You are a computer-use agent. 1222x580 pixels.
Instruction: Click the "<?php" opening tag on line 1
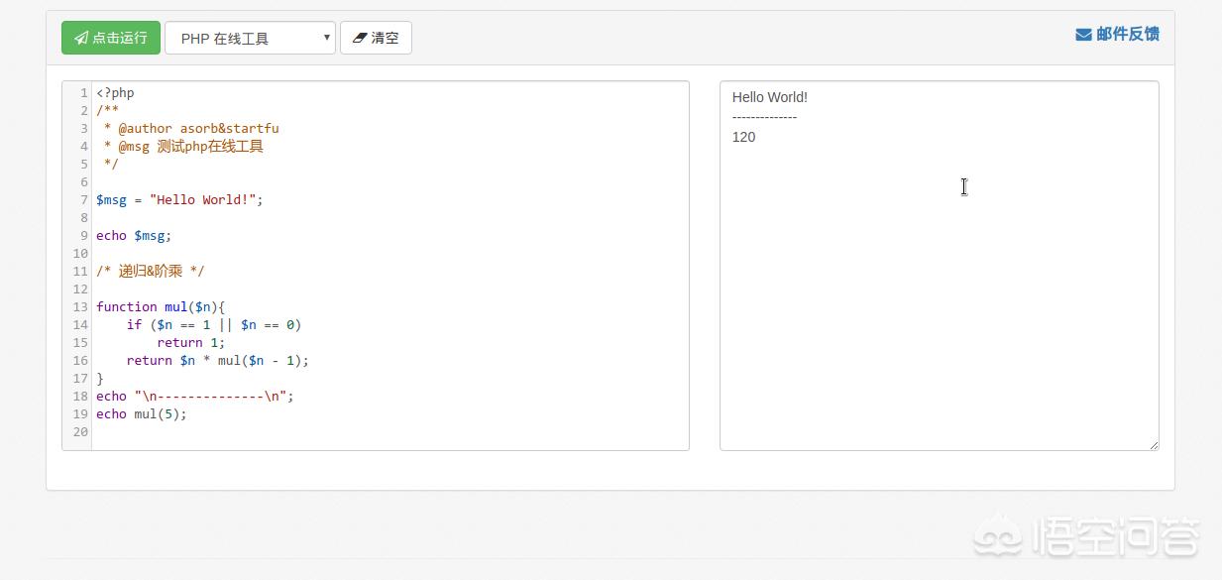coord(115,93)
